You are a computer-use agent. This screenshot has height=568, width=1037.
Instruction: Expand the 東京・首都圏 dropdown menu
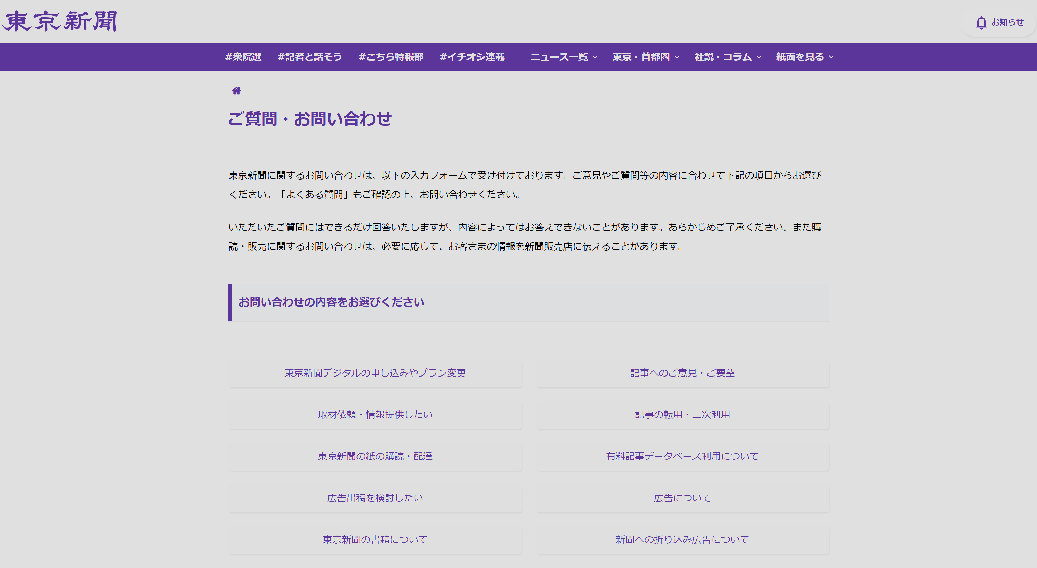tap(646, 57)
